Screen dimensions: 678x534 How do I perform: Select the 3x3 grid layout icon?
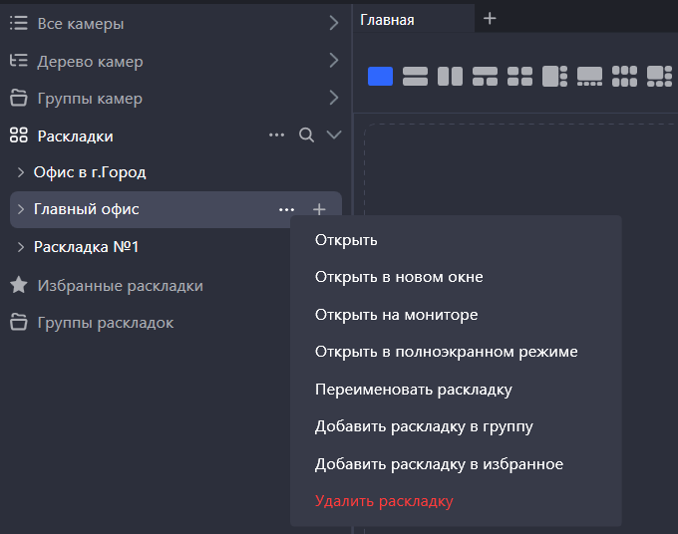point(624,77)
